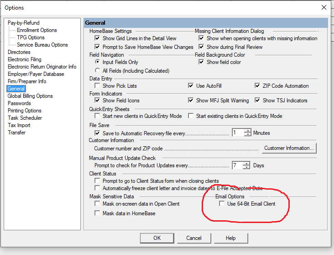This screenshot has width=334, height=255.
Task: Enable the Use 64-Bit Email Client checkbox
Action: coord(222,204)
